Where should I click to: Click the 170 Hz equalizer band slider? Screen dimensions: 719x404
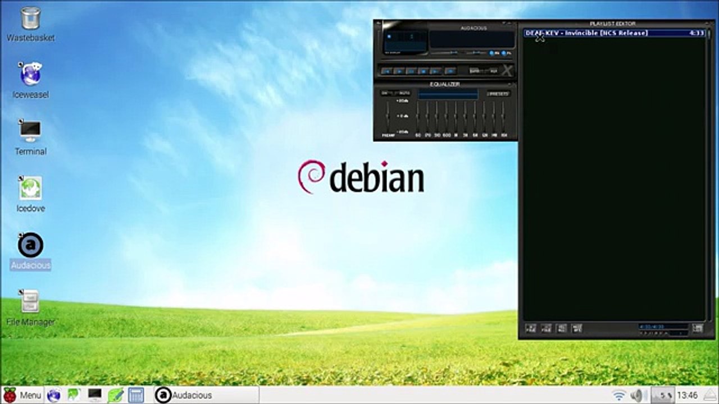pyautogui.click(x=427, y=117)
